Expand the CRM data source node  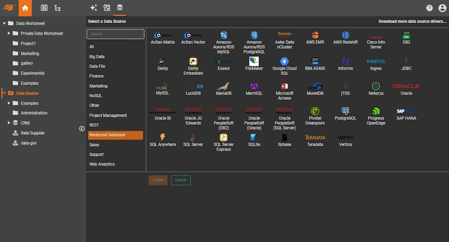[x=9, y=123]
